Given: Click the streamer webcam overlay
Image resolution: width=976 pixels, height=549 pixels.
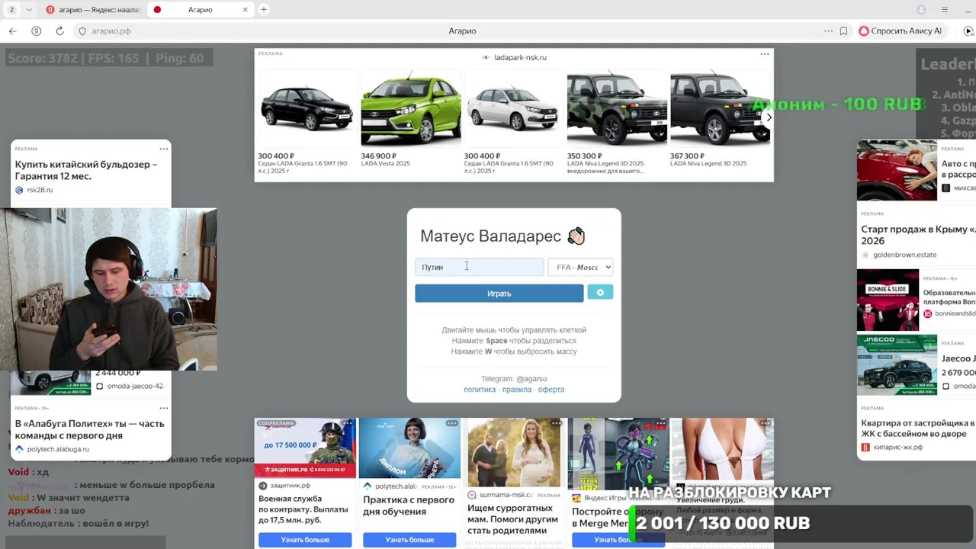Looking at the screenshot, I should point(108,290).
